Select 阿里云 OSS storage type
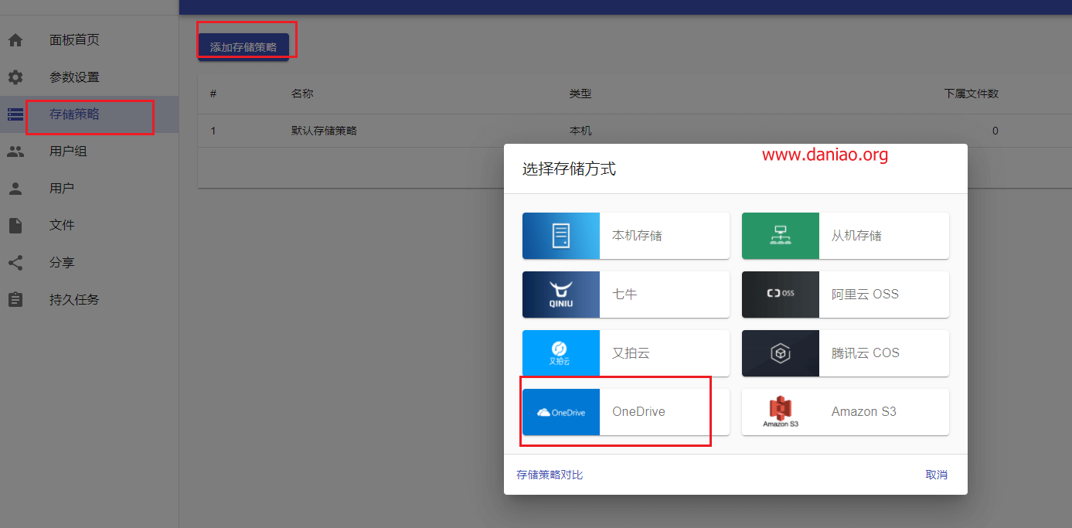This screenshot has height=528, width=1072. click(x=846, y=295)
